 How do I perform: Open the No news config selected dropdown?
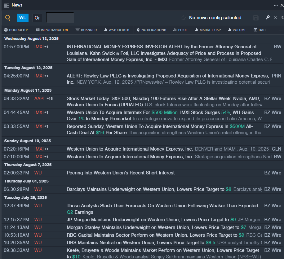coord(215,18)
